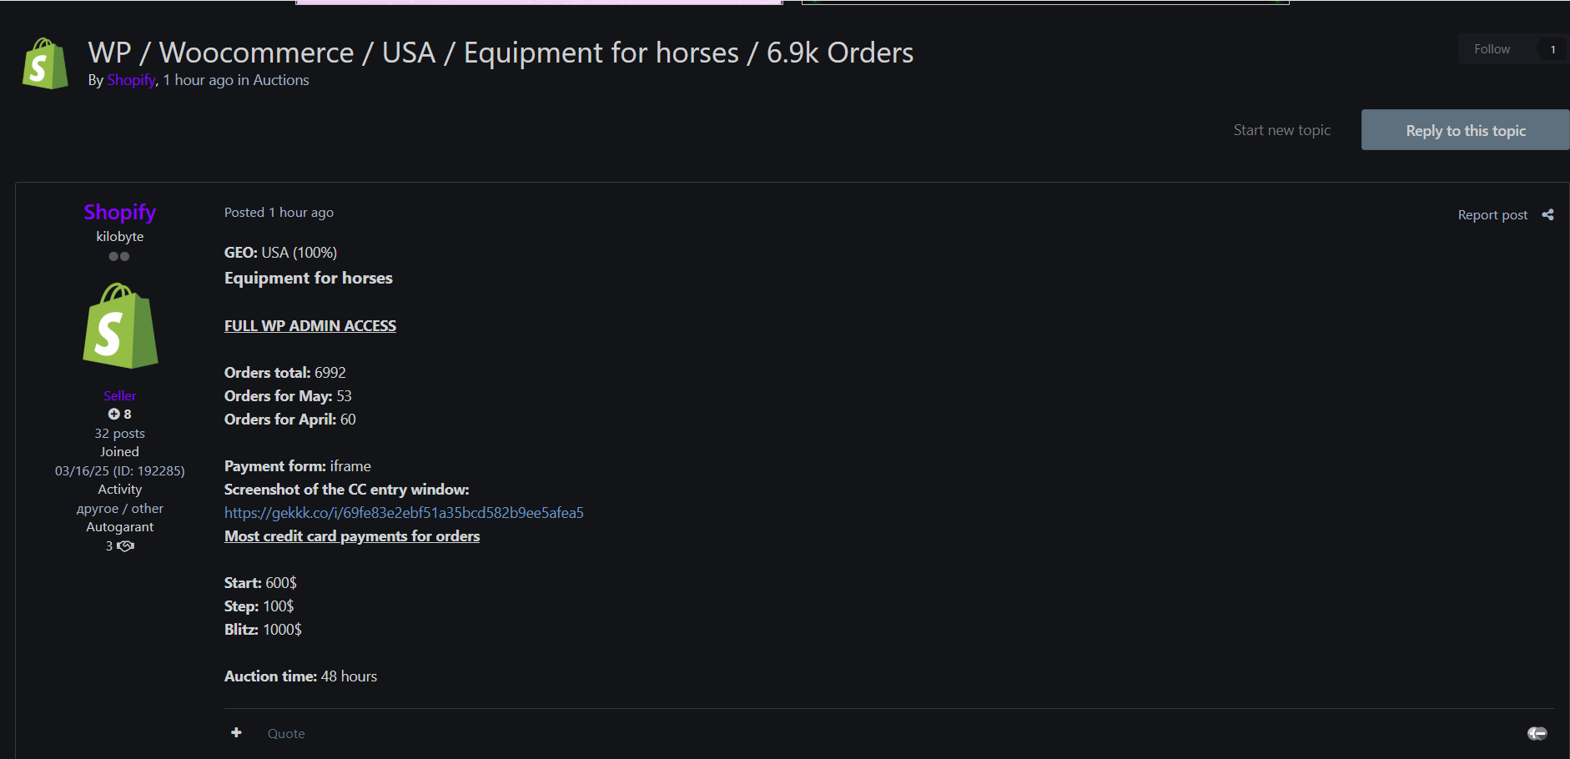
Task: Click the reaction icon at post bottom
Action: click(1537, 733)
